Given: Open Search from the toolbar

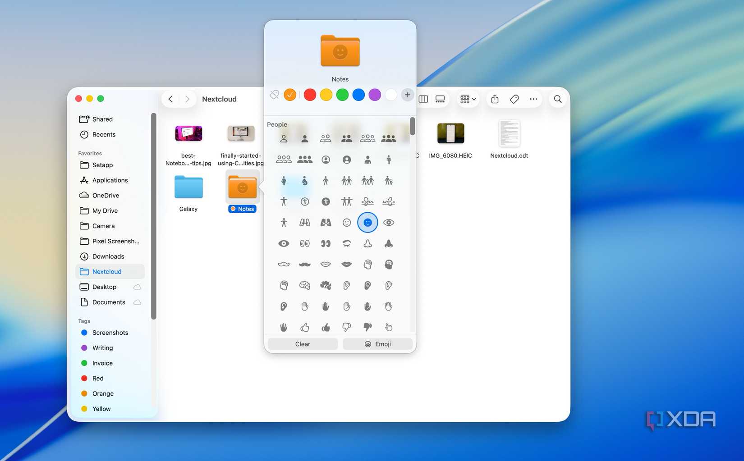Looking at the screenshot, I should pos(557,99).
